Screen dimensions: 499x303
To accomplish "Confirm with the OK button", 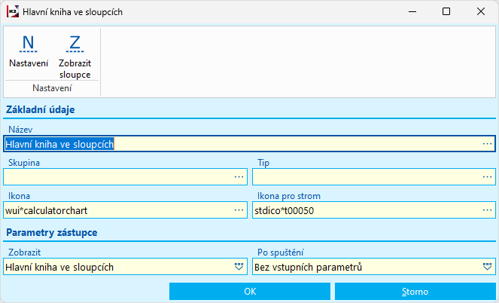I will point(250,291).
